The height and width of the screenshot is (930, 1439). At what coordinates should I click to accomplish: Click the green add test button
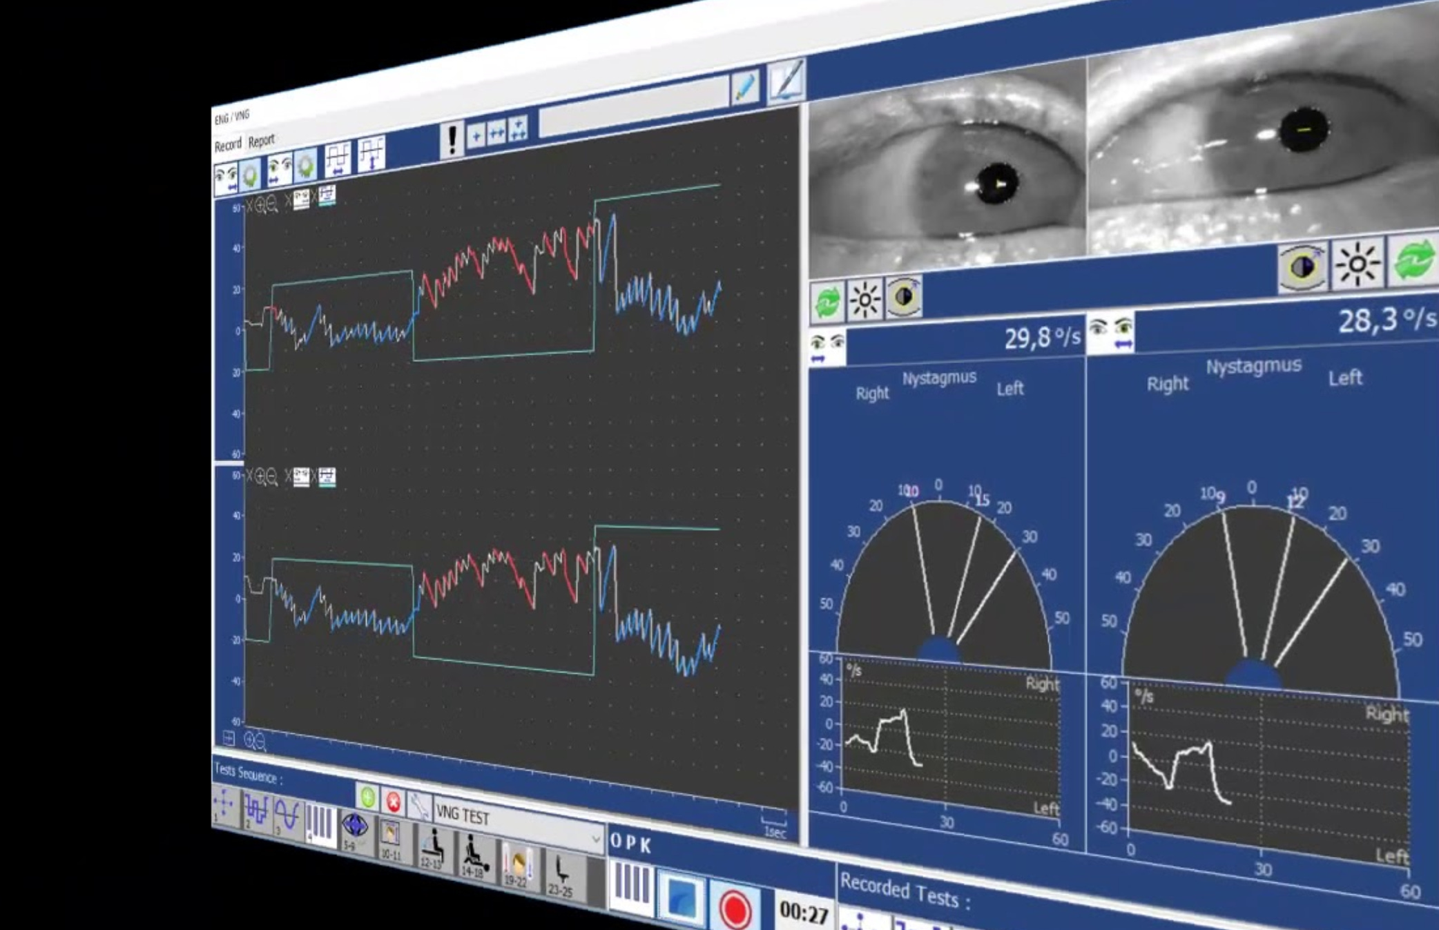[x=367, y=798]
